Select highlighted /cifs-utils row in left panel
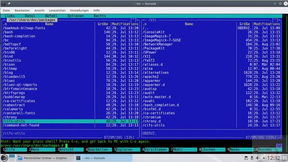 (71, 121)
